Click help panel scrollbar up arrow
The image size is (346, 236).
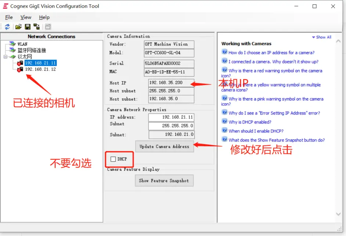click(x=338, y=41)
